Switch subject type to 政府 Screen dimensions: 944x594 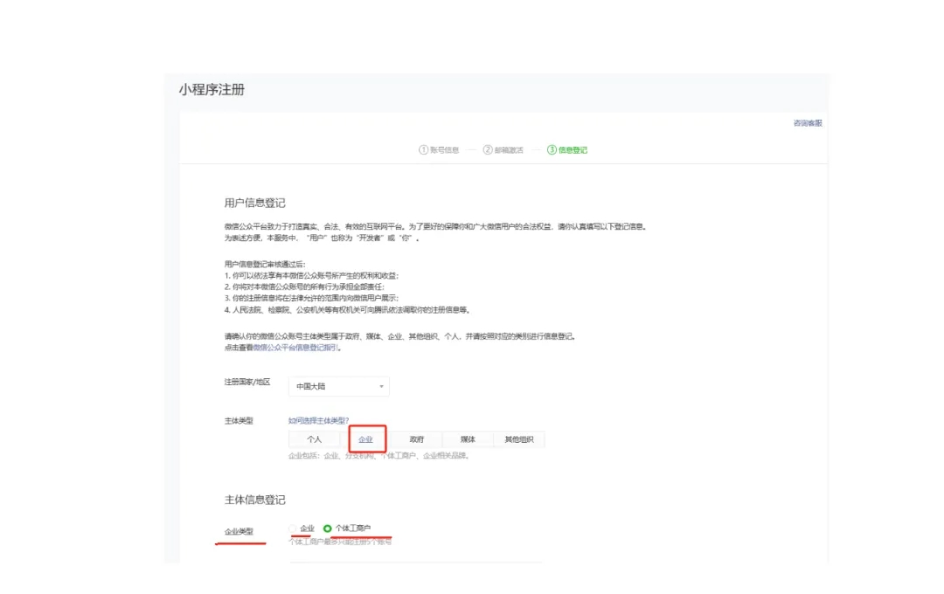pyautogui.click(x=417, y=439)
